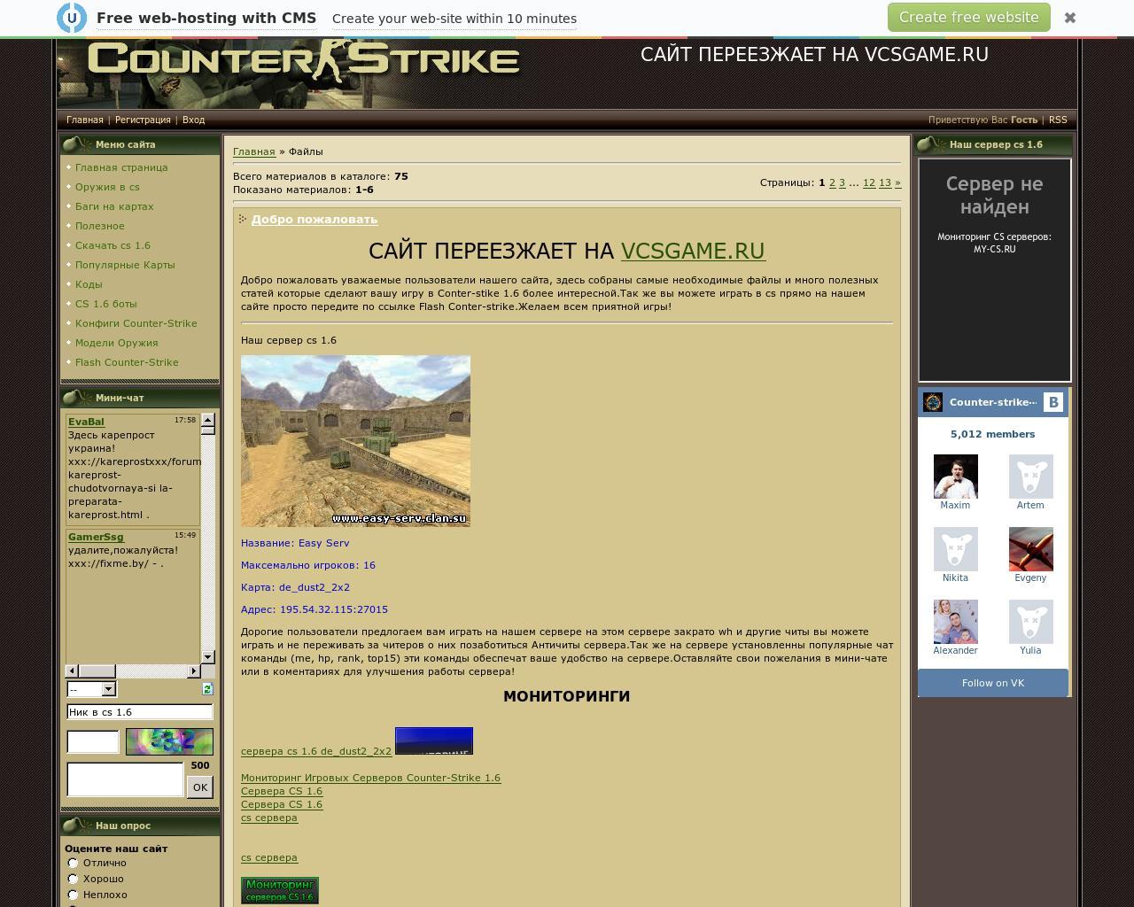Viewport: 1134px width, 907px height.
Task: Go to Главная страница in site menu
Action: [x=121, y=167]
